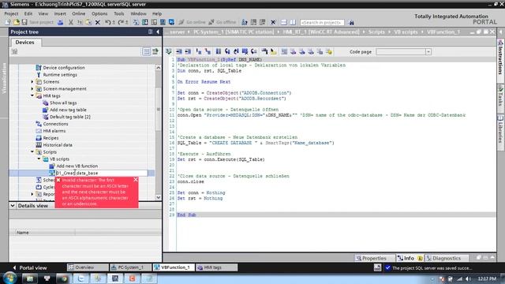Split editor space vertically icon
Viewport: 505px width, 284px height.
[293, 22]
